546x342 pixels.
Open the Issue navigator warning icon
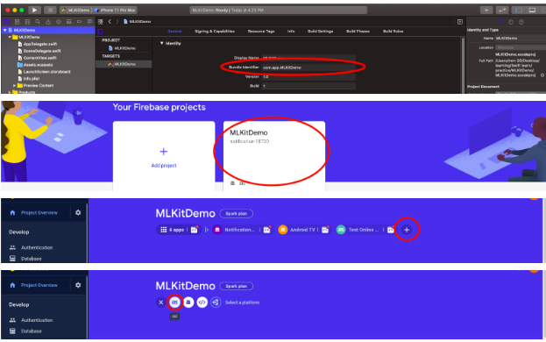pyautogui.click(x=48, y=22)
